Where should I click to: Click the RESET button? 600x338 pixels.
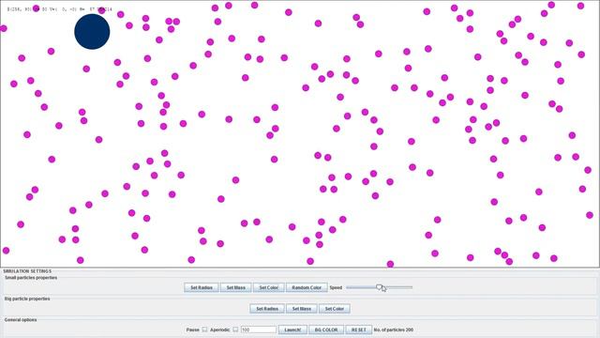358,330
